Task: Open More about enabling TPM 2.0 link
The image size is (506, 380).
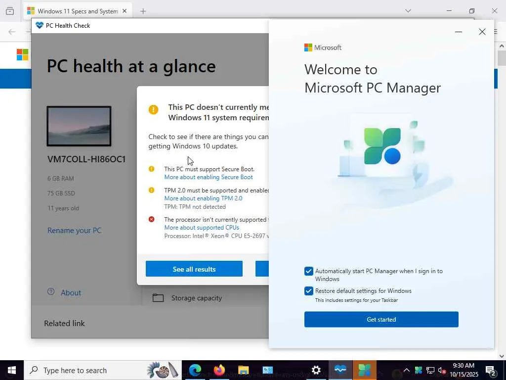Action: (203, 198)
